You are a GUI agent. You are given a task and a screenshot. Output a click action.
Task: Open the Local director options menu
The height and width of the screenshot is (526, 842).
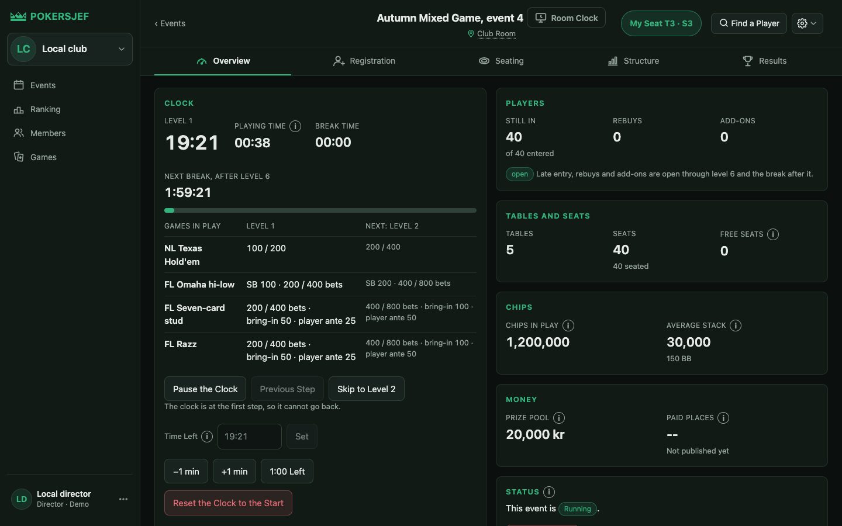click(123, 499)
